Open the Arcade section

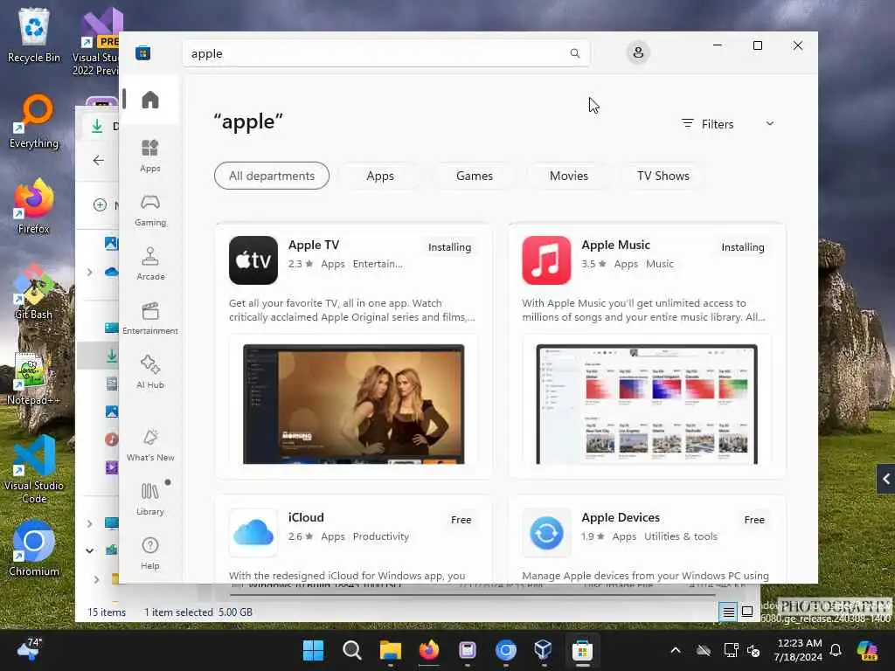click(150, 264)
